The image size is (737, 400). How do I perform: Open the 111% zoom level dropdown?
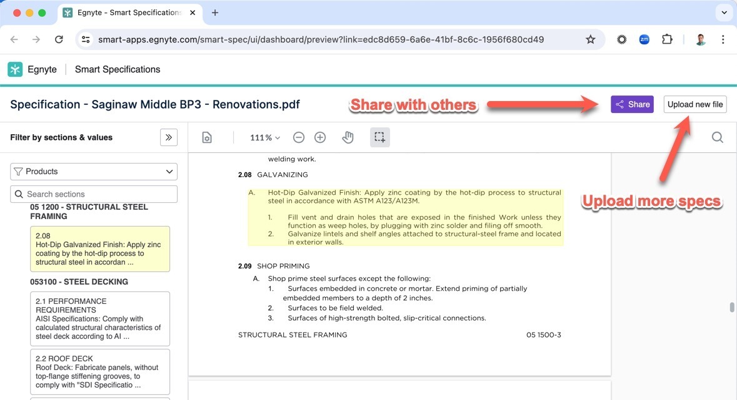coord(265,137)
